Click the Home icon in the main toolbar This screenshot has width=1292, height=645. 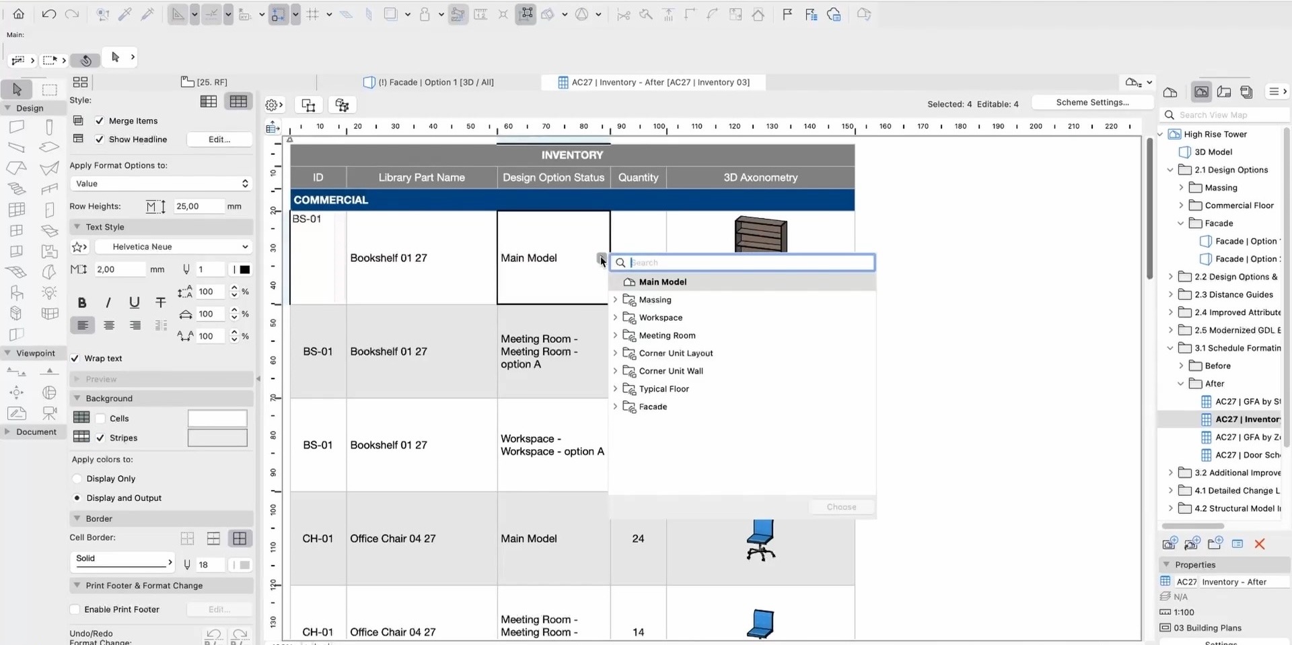pyautogui.click(x=17, y=13)
